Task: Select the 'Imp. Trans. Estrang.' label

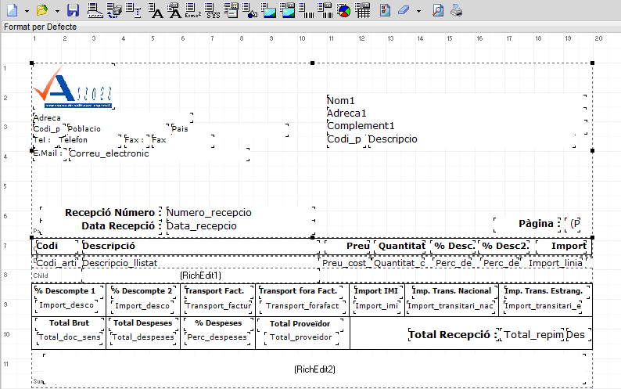Action: click(547, 291)
